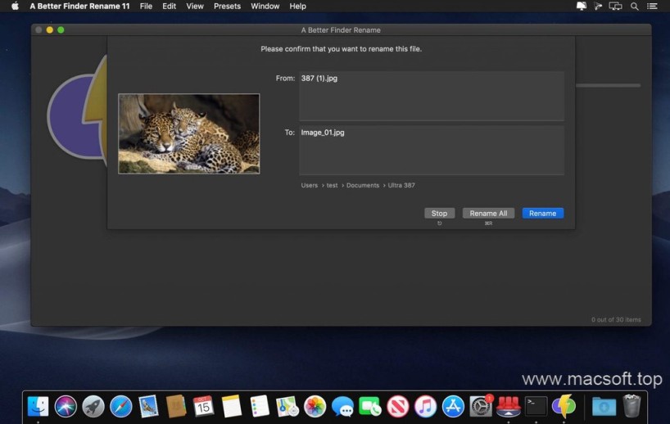Click the From filename text field
Image resolution: width=670 pixels, height=424 pixels.
(x=431, y=96)
